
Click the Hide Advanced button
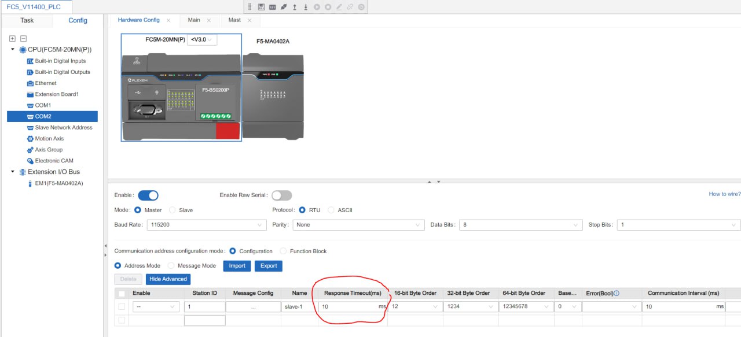pyautogui.click(x=168, y=279)
